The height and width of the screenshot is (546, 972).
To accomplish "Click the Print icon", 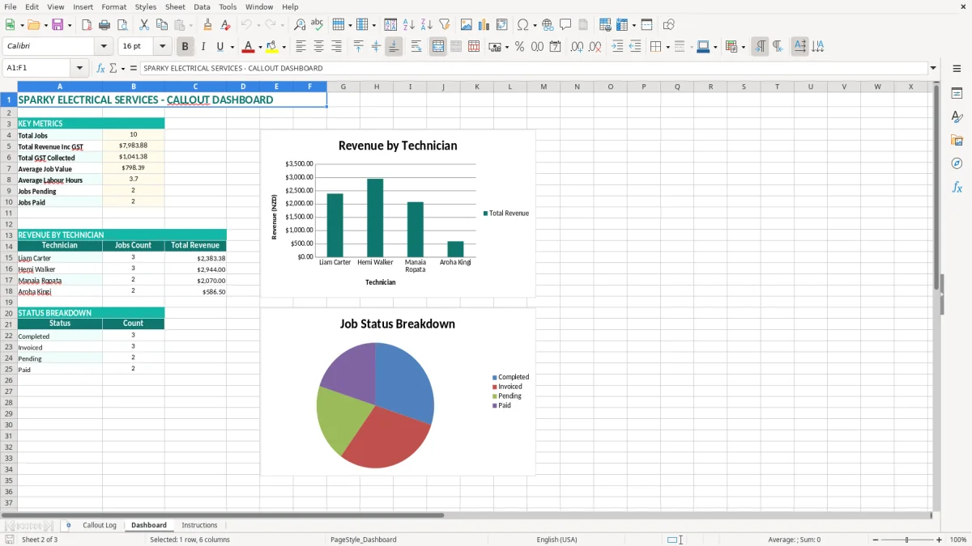I will (104, 25).
